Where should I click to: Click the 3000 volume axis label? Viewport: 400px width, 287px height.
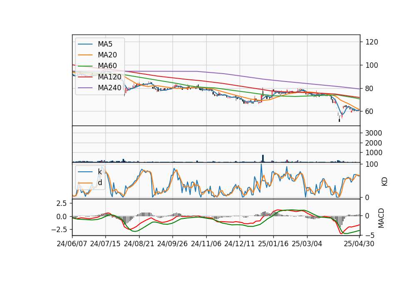tap(374, 133)
